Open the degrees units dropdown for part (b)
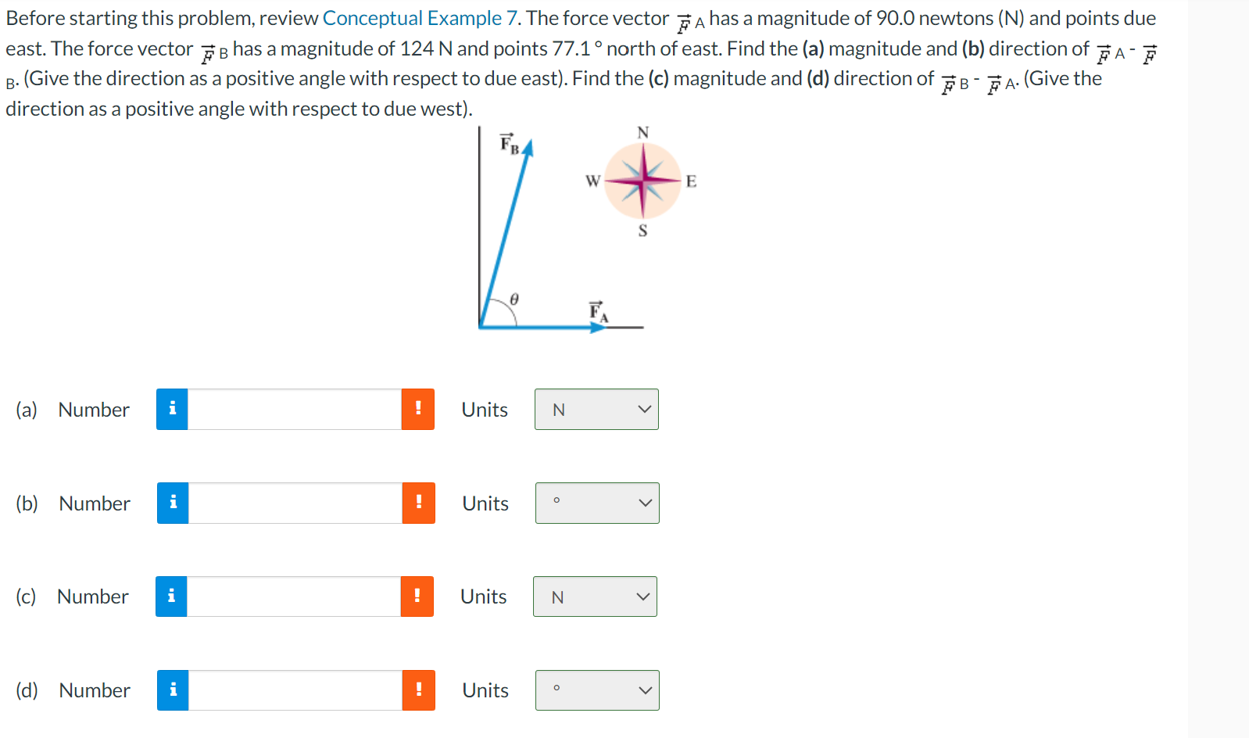This screenshot has width=1249, height=738. [x=596, y=503]
